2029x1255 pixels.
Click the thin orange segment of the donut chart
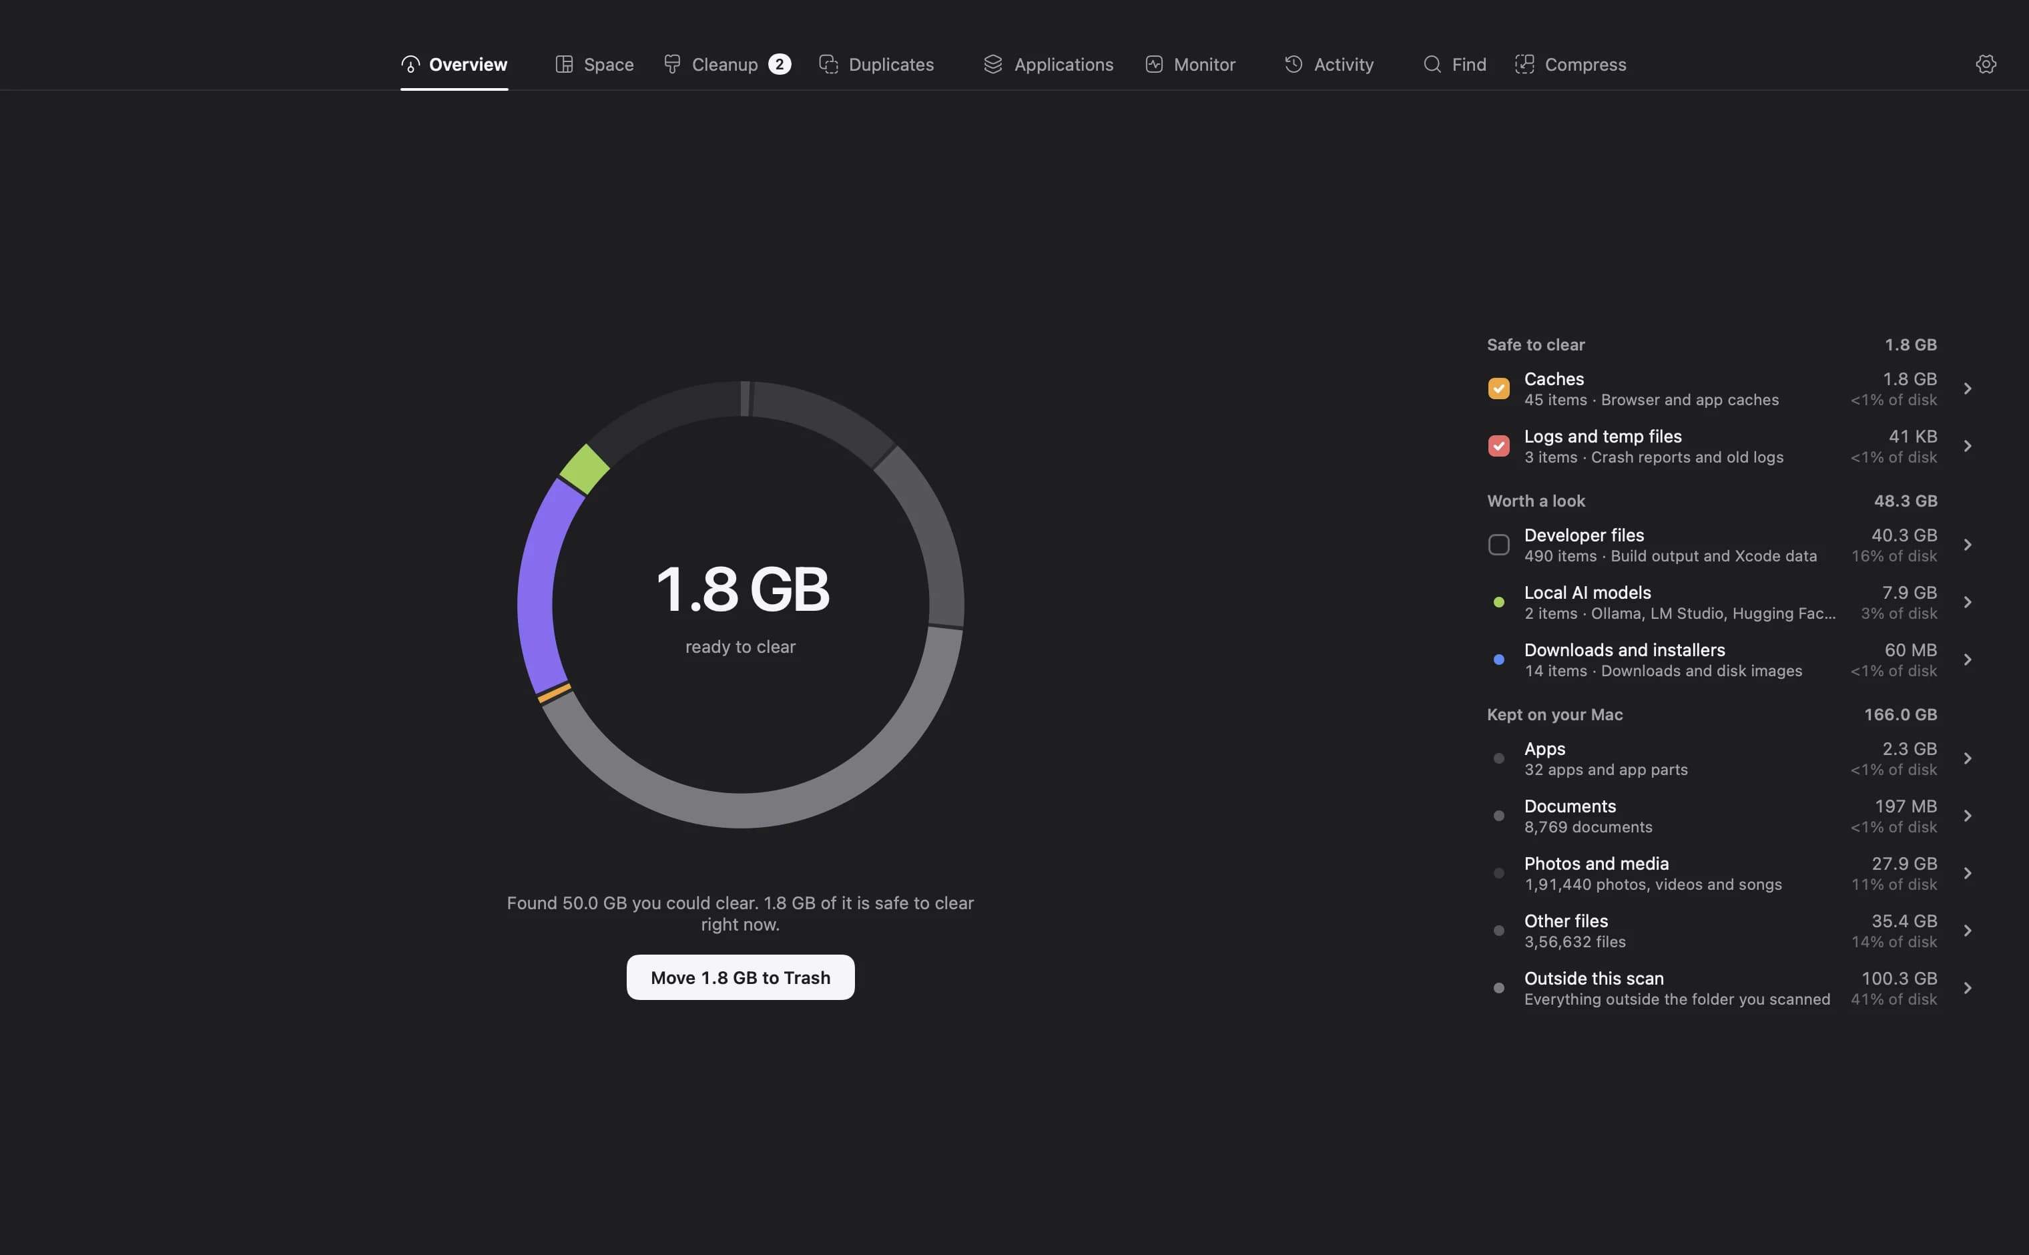click(555, 693)
